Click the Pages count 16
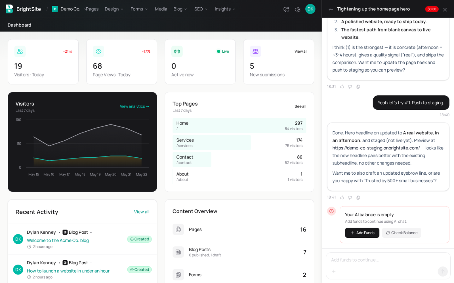454x283 pixels. point(303,230)
